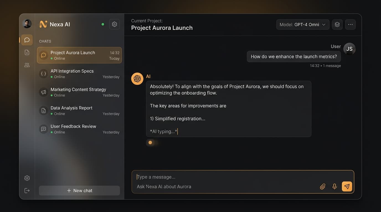381x212 pixels.
Task: Open the chats view in the sidebar
Action: point(27,40)
